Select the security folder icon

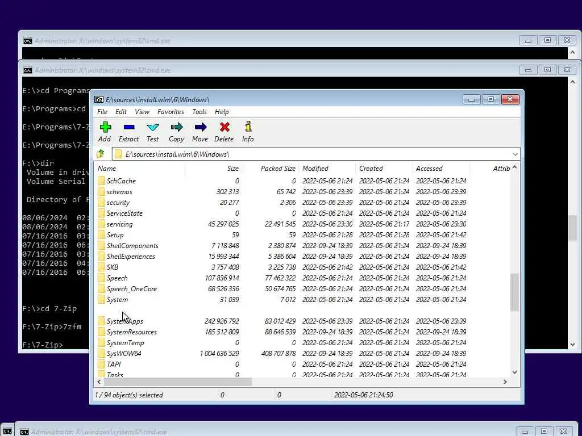coord(101,202)
